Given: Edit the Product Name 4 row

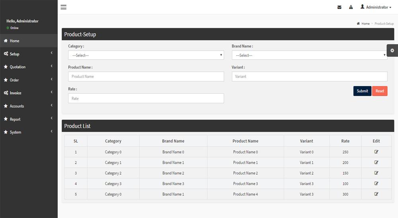Looking at the screenshot, I should coord(376,194).
